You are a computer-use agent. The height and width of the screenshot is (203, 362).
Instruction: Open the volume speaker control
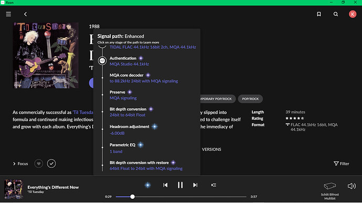[x=352, y=186]
